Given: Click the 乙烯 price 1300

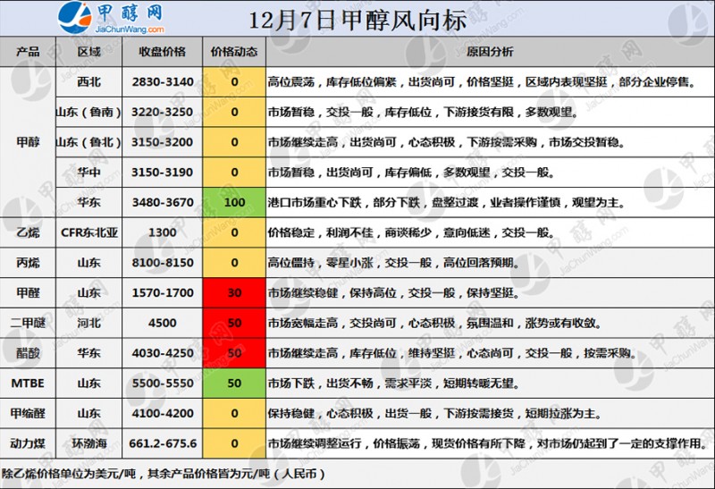Looking at the screenshot, I should 163,232.
